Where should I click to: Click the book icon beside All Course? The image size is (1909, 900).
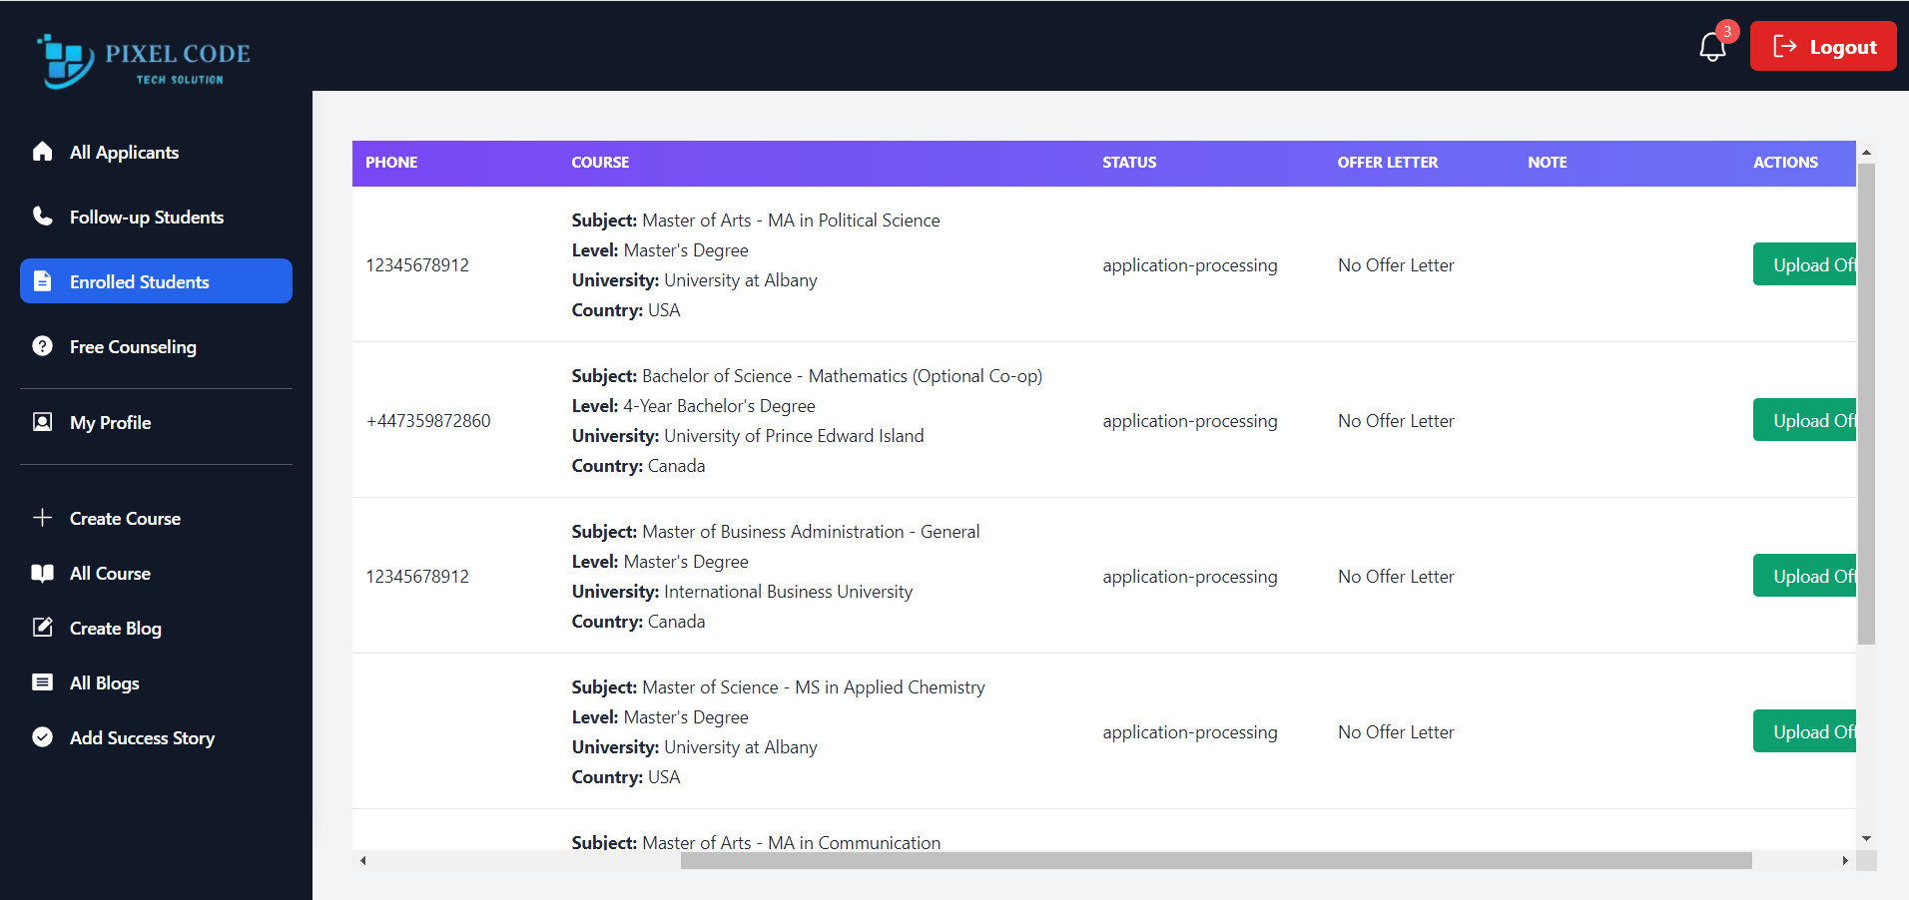(42, 573)
